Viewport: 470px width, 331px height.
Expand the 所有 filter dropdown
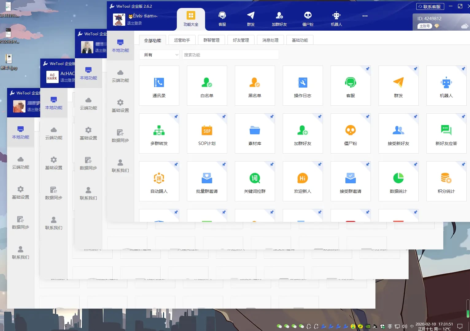click(x=159, y=55)
